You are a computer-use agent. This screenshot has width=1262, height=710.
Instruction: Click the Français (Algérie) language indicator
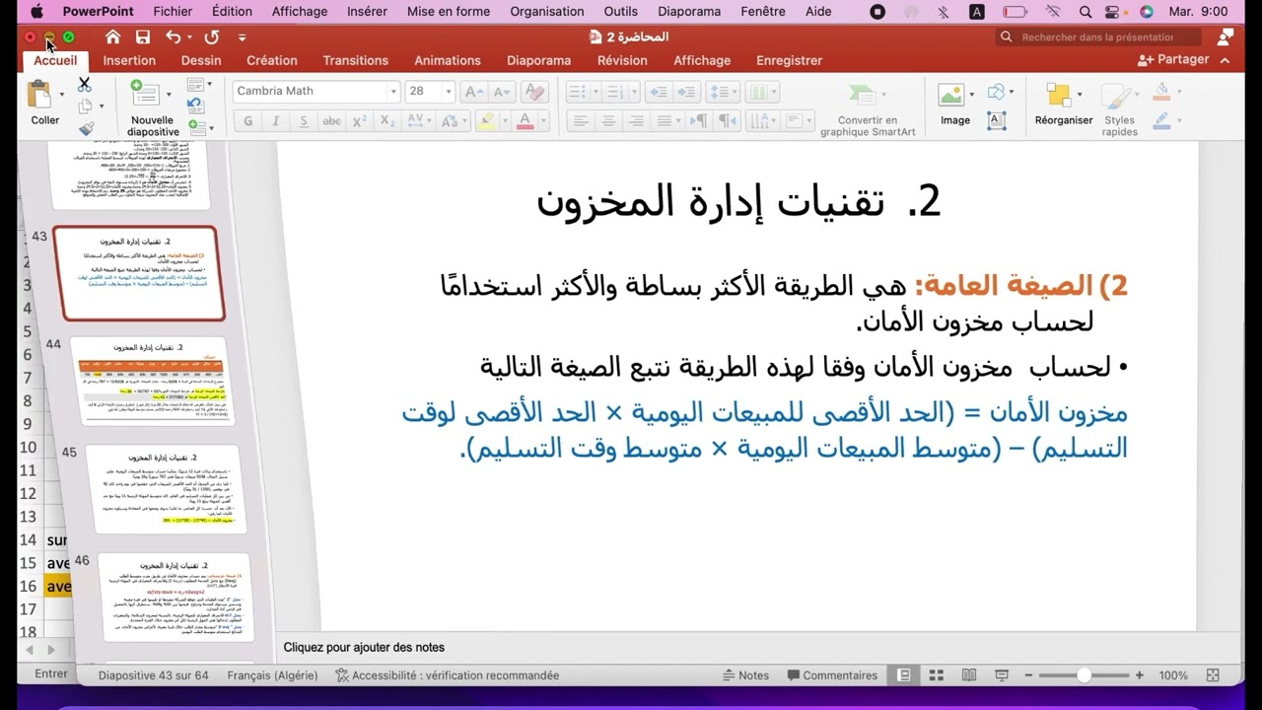272,675
